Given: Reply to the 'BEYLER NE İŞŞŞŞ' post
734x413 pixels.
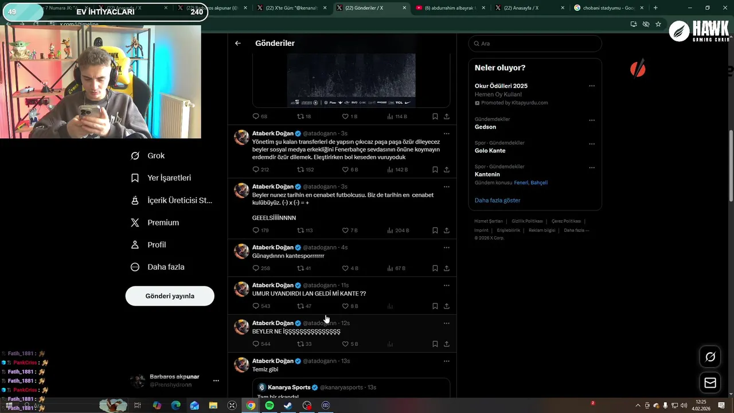Looking at the screenshot, I should pos(256,344).
